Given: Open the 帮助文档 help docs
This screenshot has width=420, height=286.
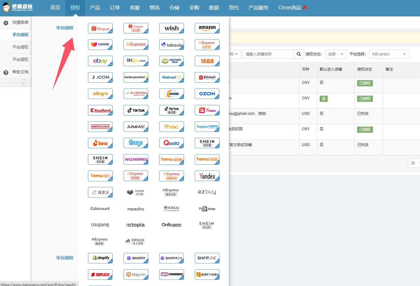Looking at the screenshot, I should coord(16,72).
